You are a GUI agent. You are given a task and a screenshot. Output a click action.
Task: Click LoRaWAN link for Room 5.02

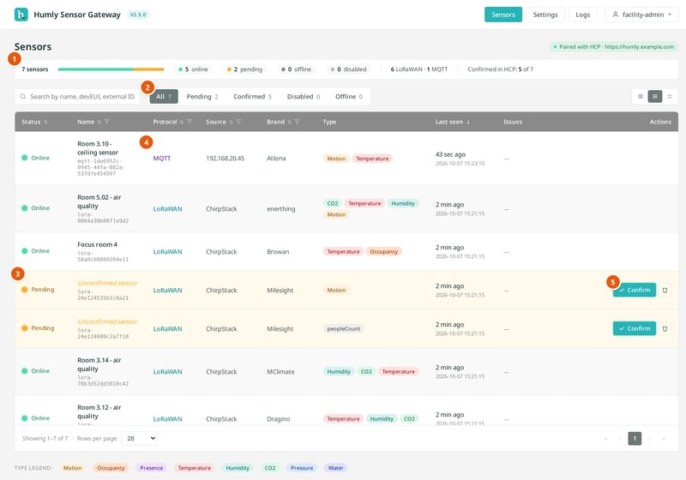tap(167, 209)
